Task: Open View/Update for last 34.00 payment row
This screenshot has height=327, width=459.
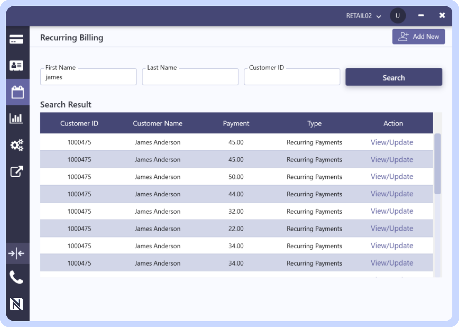Action: (x=392, y=263)
